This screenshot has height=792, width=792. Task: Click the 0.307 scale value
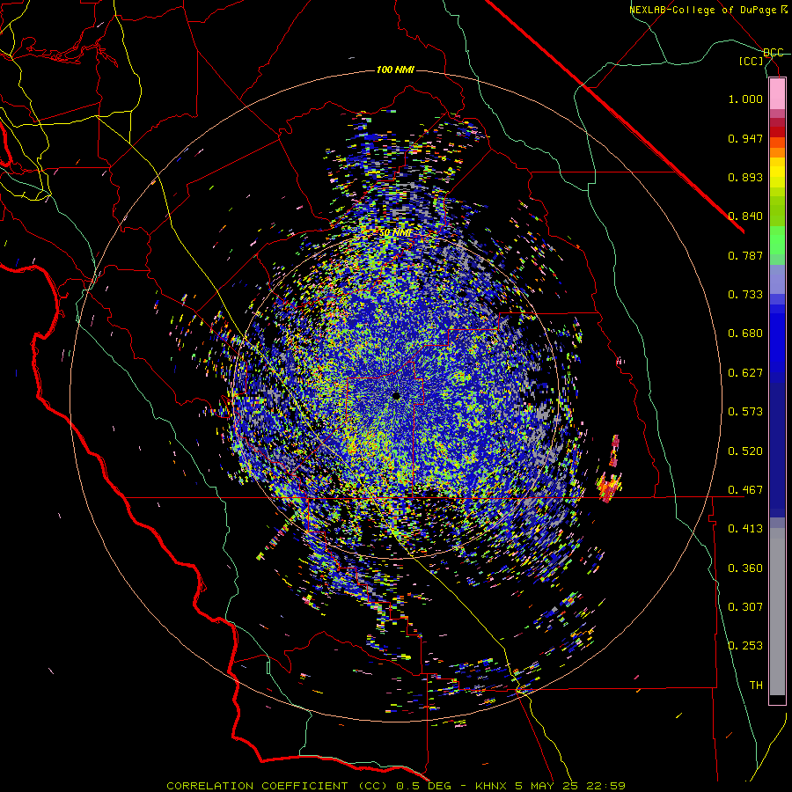(x=745, y=607)
